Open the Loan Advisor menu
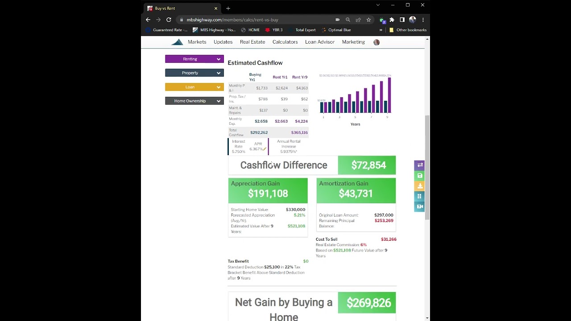The width and height of the screenshot is (571, 321). click(x=320, y=42)
